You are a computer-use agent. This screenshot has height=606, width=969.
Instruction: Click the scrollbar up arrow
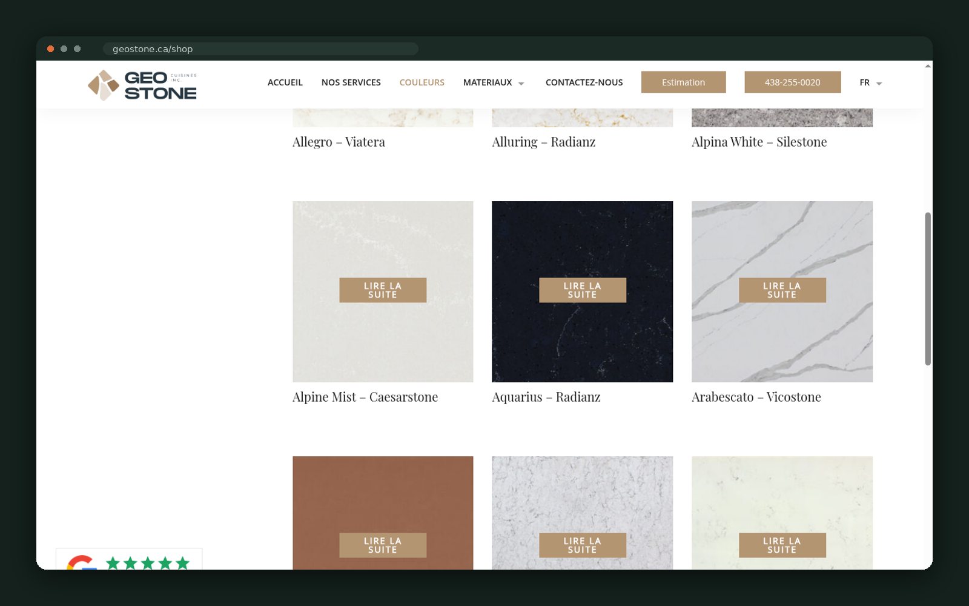(928, 65)
